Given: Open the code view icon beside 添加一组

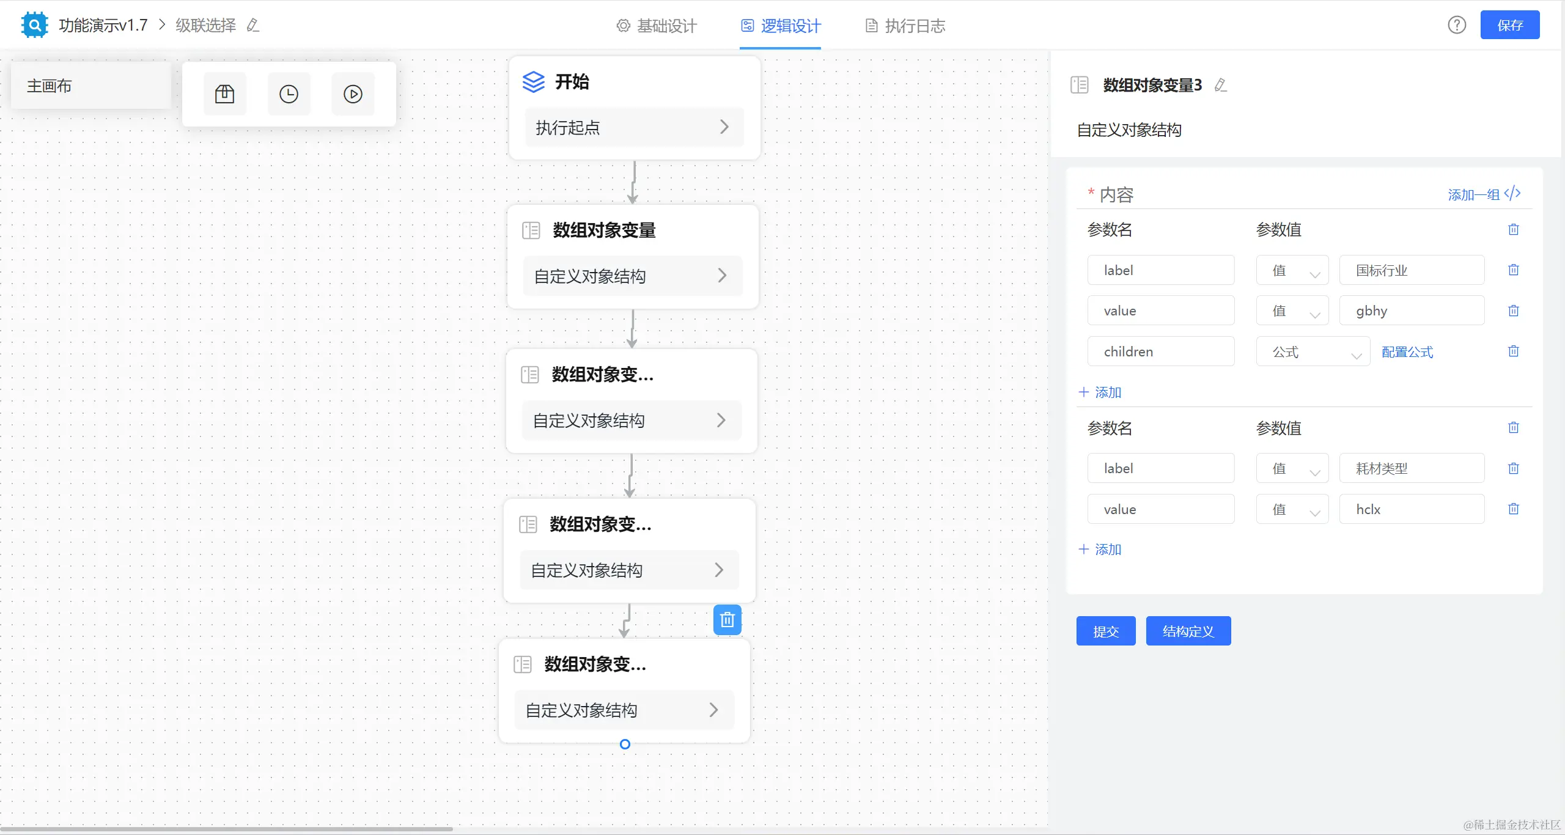Looking at the screenshot, I should (x=1513, y=194).
